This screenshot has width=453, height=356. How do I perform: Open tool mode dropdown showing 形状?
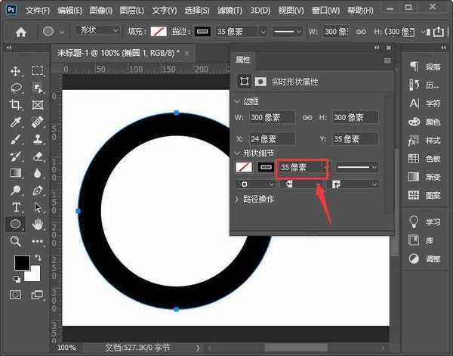97,30
